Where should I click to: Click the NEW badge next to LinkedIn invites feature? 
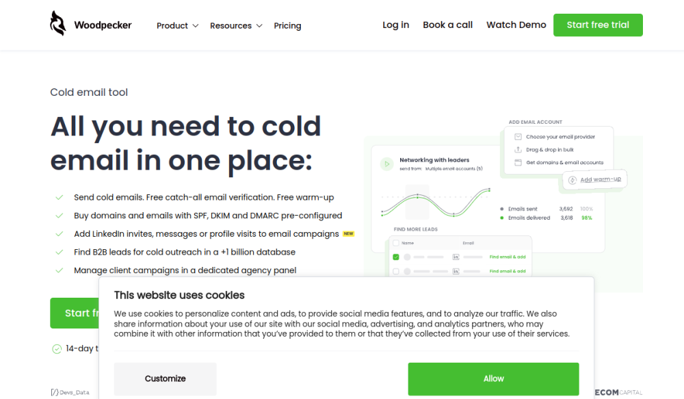tap(347, 233)
